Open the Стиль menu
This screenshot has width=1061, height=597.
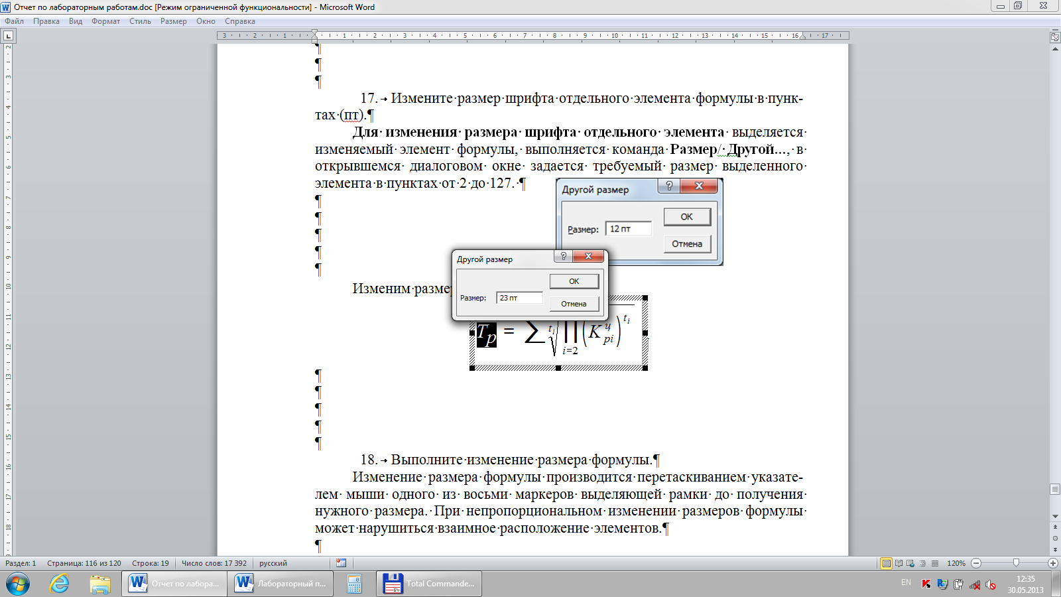[x=140, y=21]
